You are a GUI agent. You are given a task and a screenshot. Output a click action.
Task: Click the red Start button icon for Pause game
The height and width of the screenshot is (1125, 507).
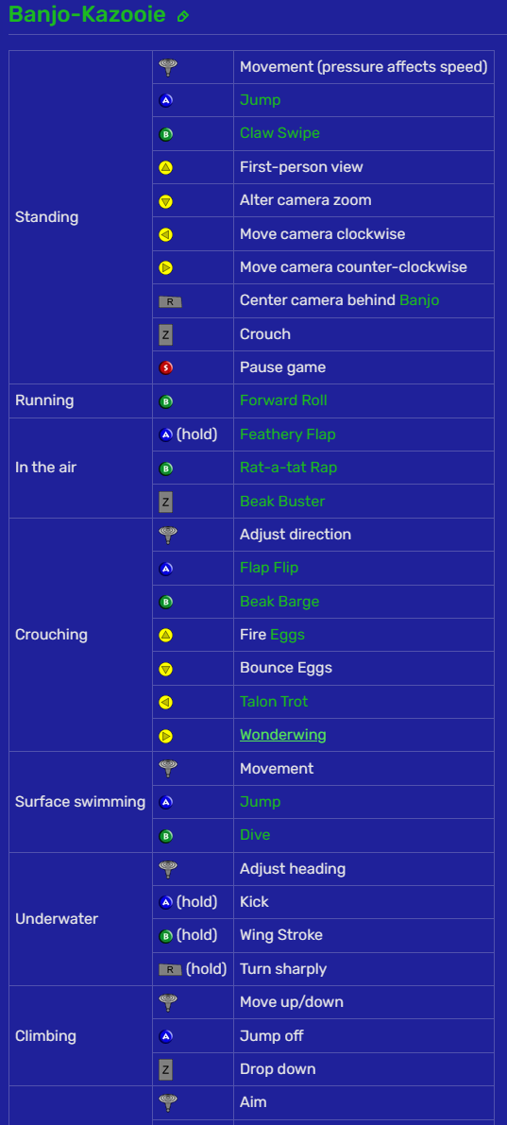(x=165, y=368)
